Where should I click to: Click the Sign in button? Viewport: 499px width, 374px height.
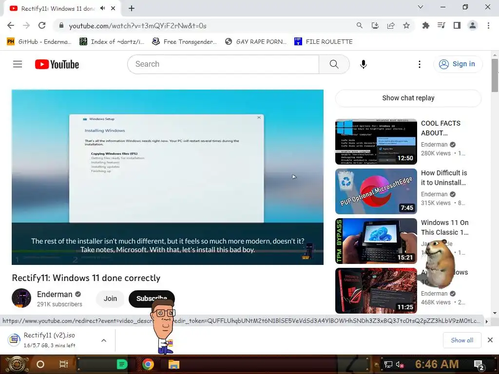pyautogui.click(x=458, y=64)
